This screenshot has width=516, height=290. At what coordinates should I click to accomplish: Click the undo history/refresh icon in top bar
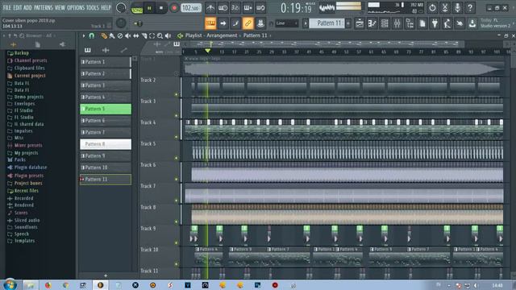point(432,7)
